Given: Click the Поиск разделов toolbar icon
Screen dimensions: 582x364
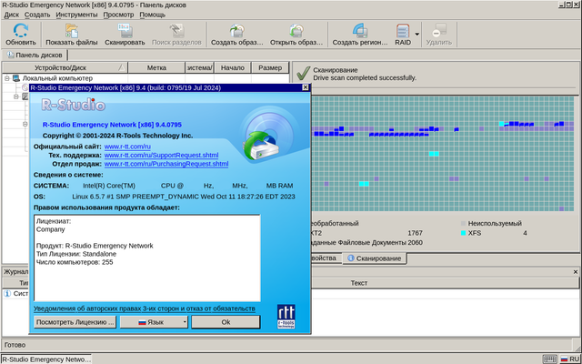Looking at the screenshot, I should [x=176, y=31].
